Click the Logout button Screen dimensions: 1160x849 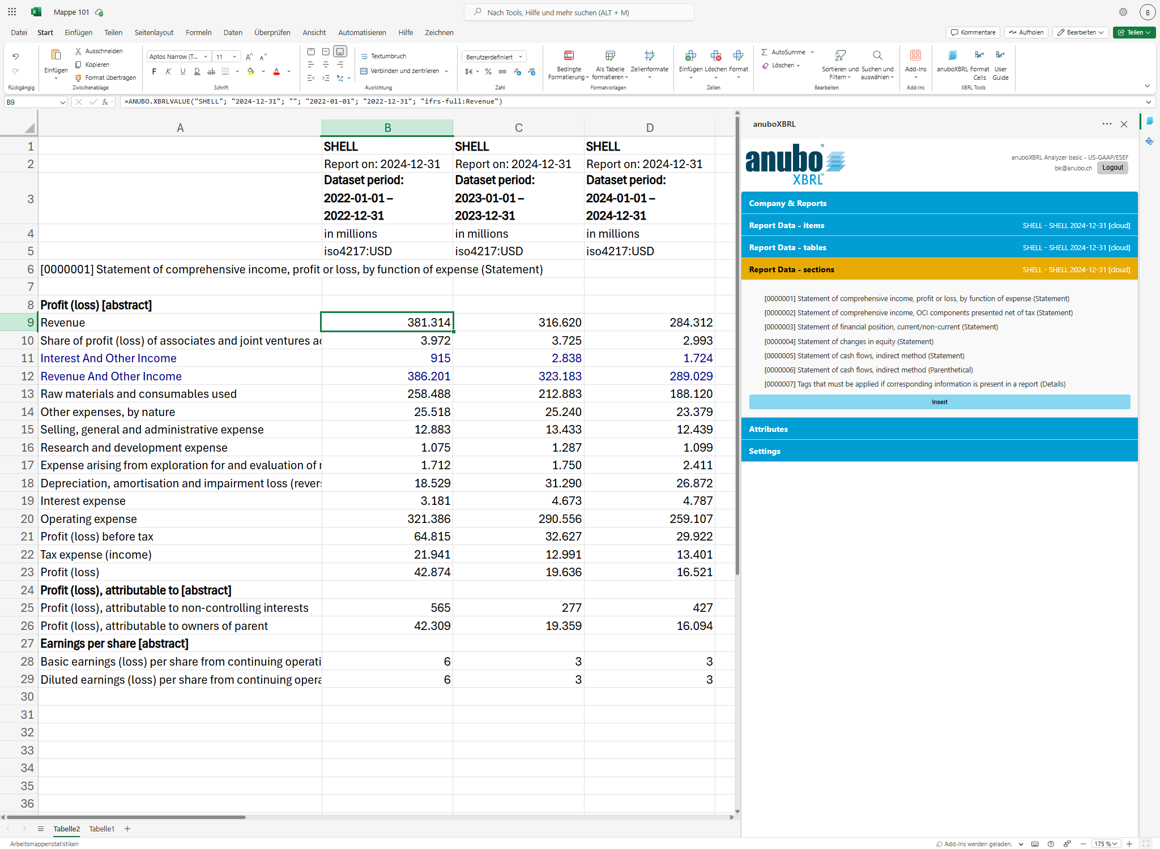1112,168
